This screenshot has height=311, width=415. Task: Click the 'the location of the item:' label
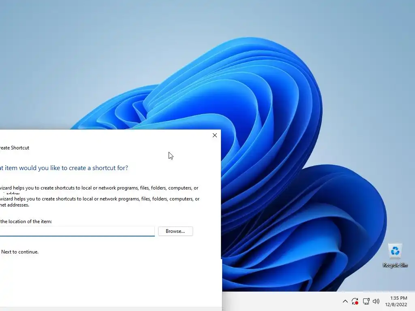[x=26, y=222]
